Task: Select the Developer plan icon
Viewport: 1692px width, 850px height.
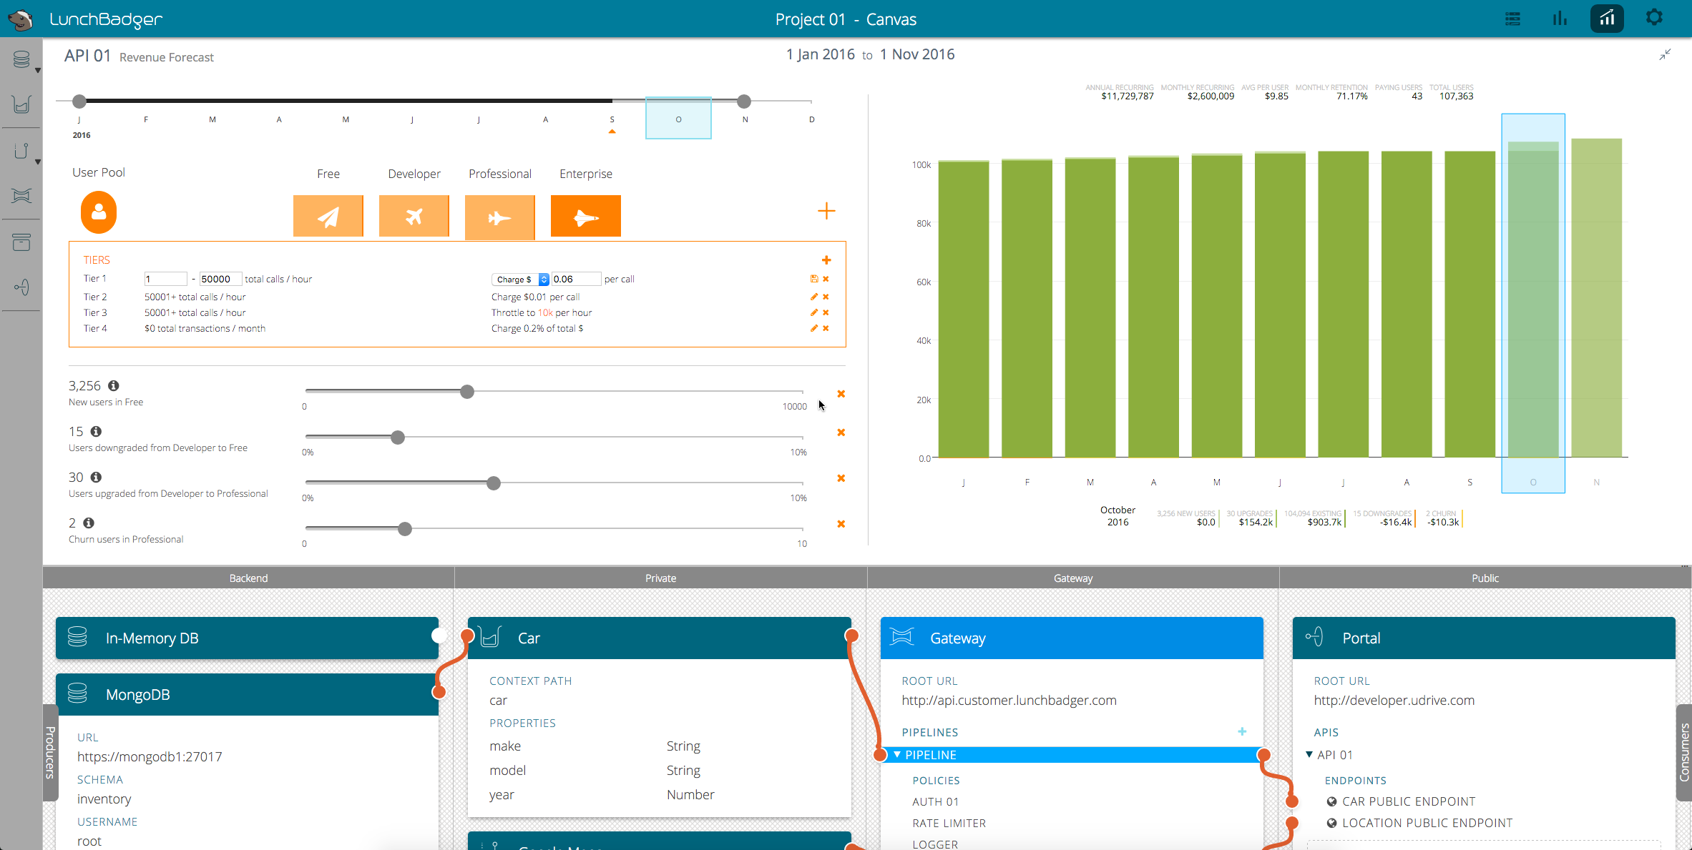Action: coord(414,216)
